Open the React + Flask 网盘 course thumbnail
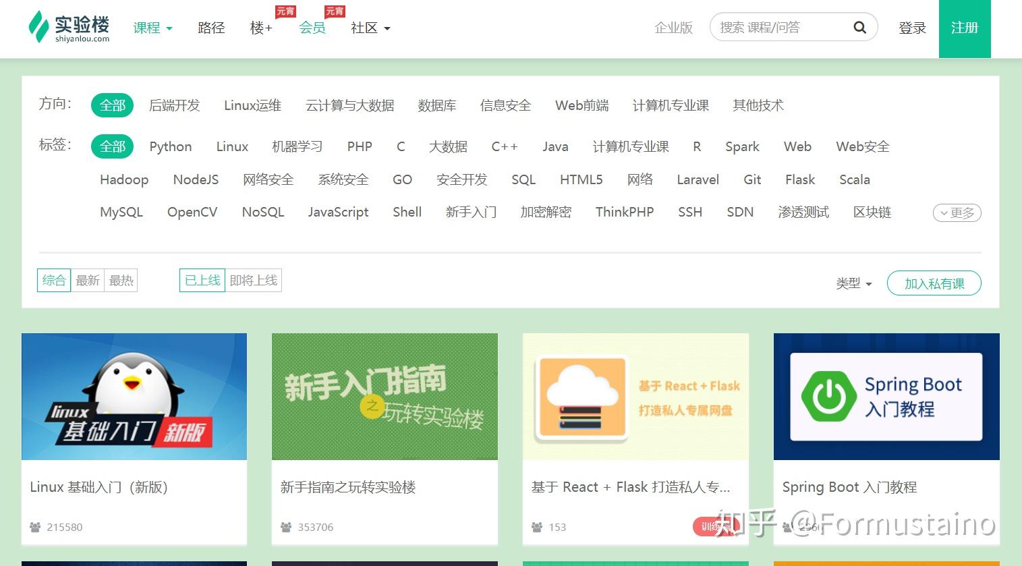The height and width of the screenshot is (566, 1022). pos(635,397)
